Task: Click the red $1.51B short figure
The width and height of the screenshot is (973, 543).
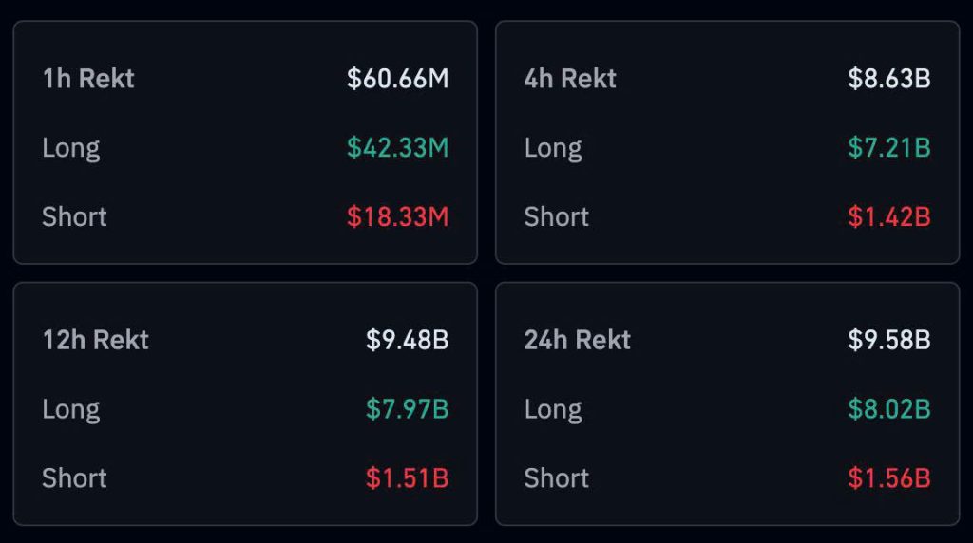Action: (x=407, y=477)
